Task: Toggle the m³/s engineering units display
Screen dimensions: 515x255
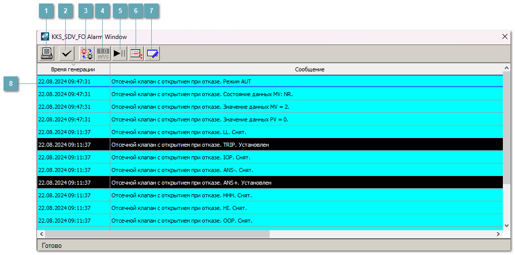Action: (103, 53)
